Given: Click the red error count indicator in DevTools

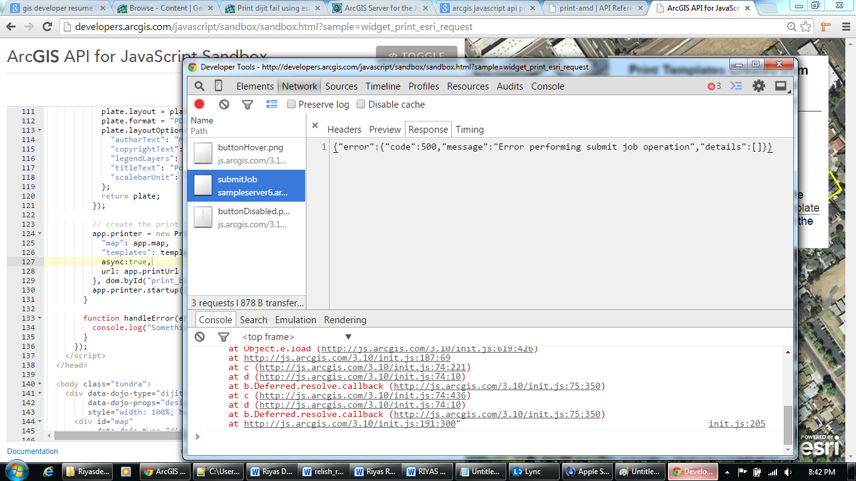Looking at the screenshot, I should [714, 86].
